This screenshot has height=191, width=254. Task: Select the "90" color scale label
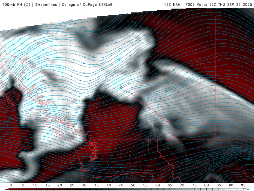[231, 185]
